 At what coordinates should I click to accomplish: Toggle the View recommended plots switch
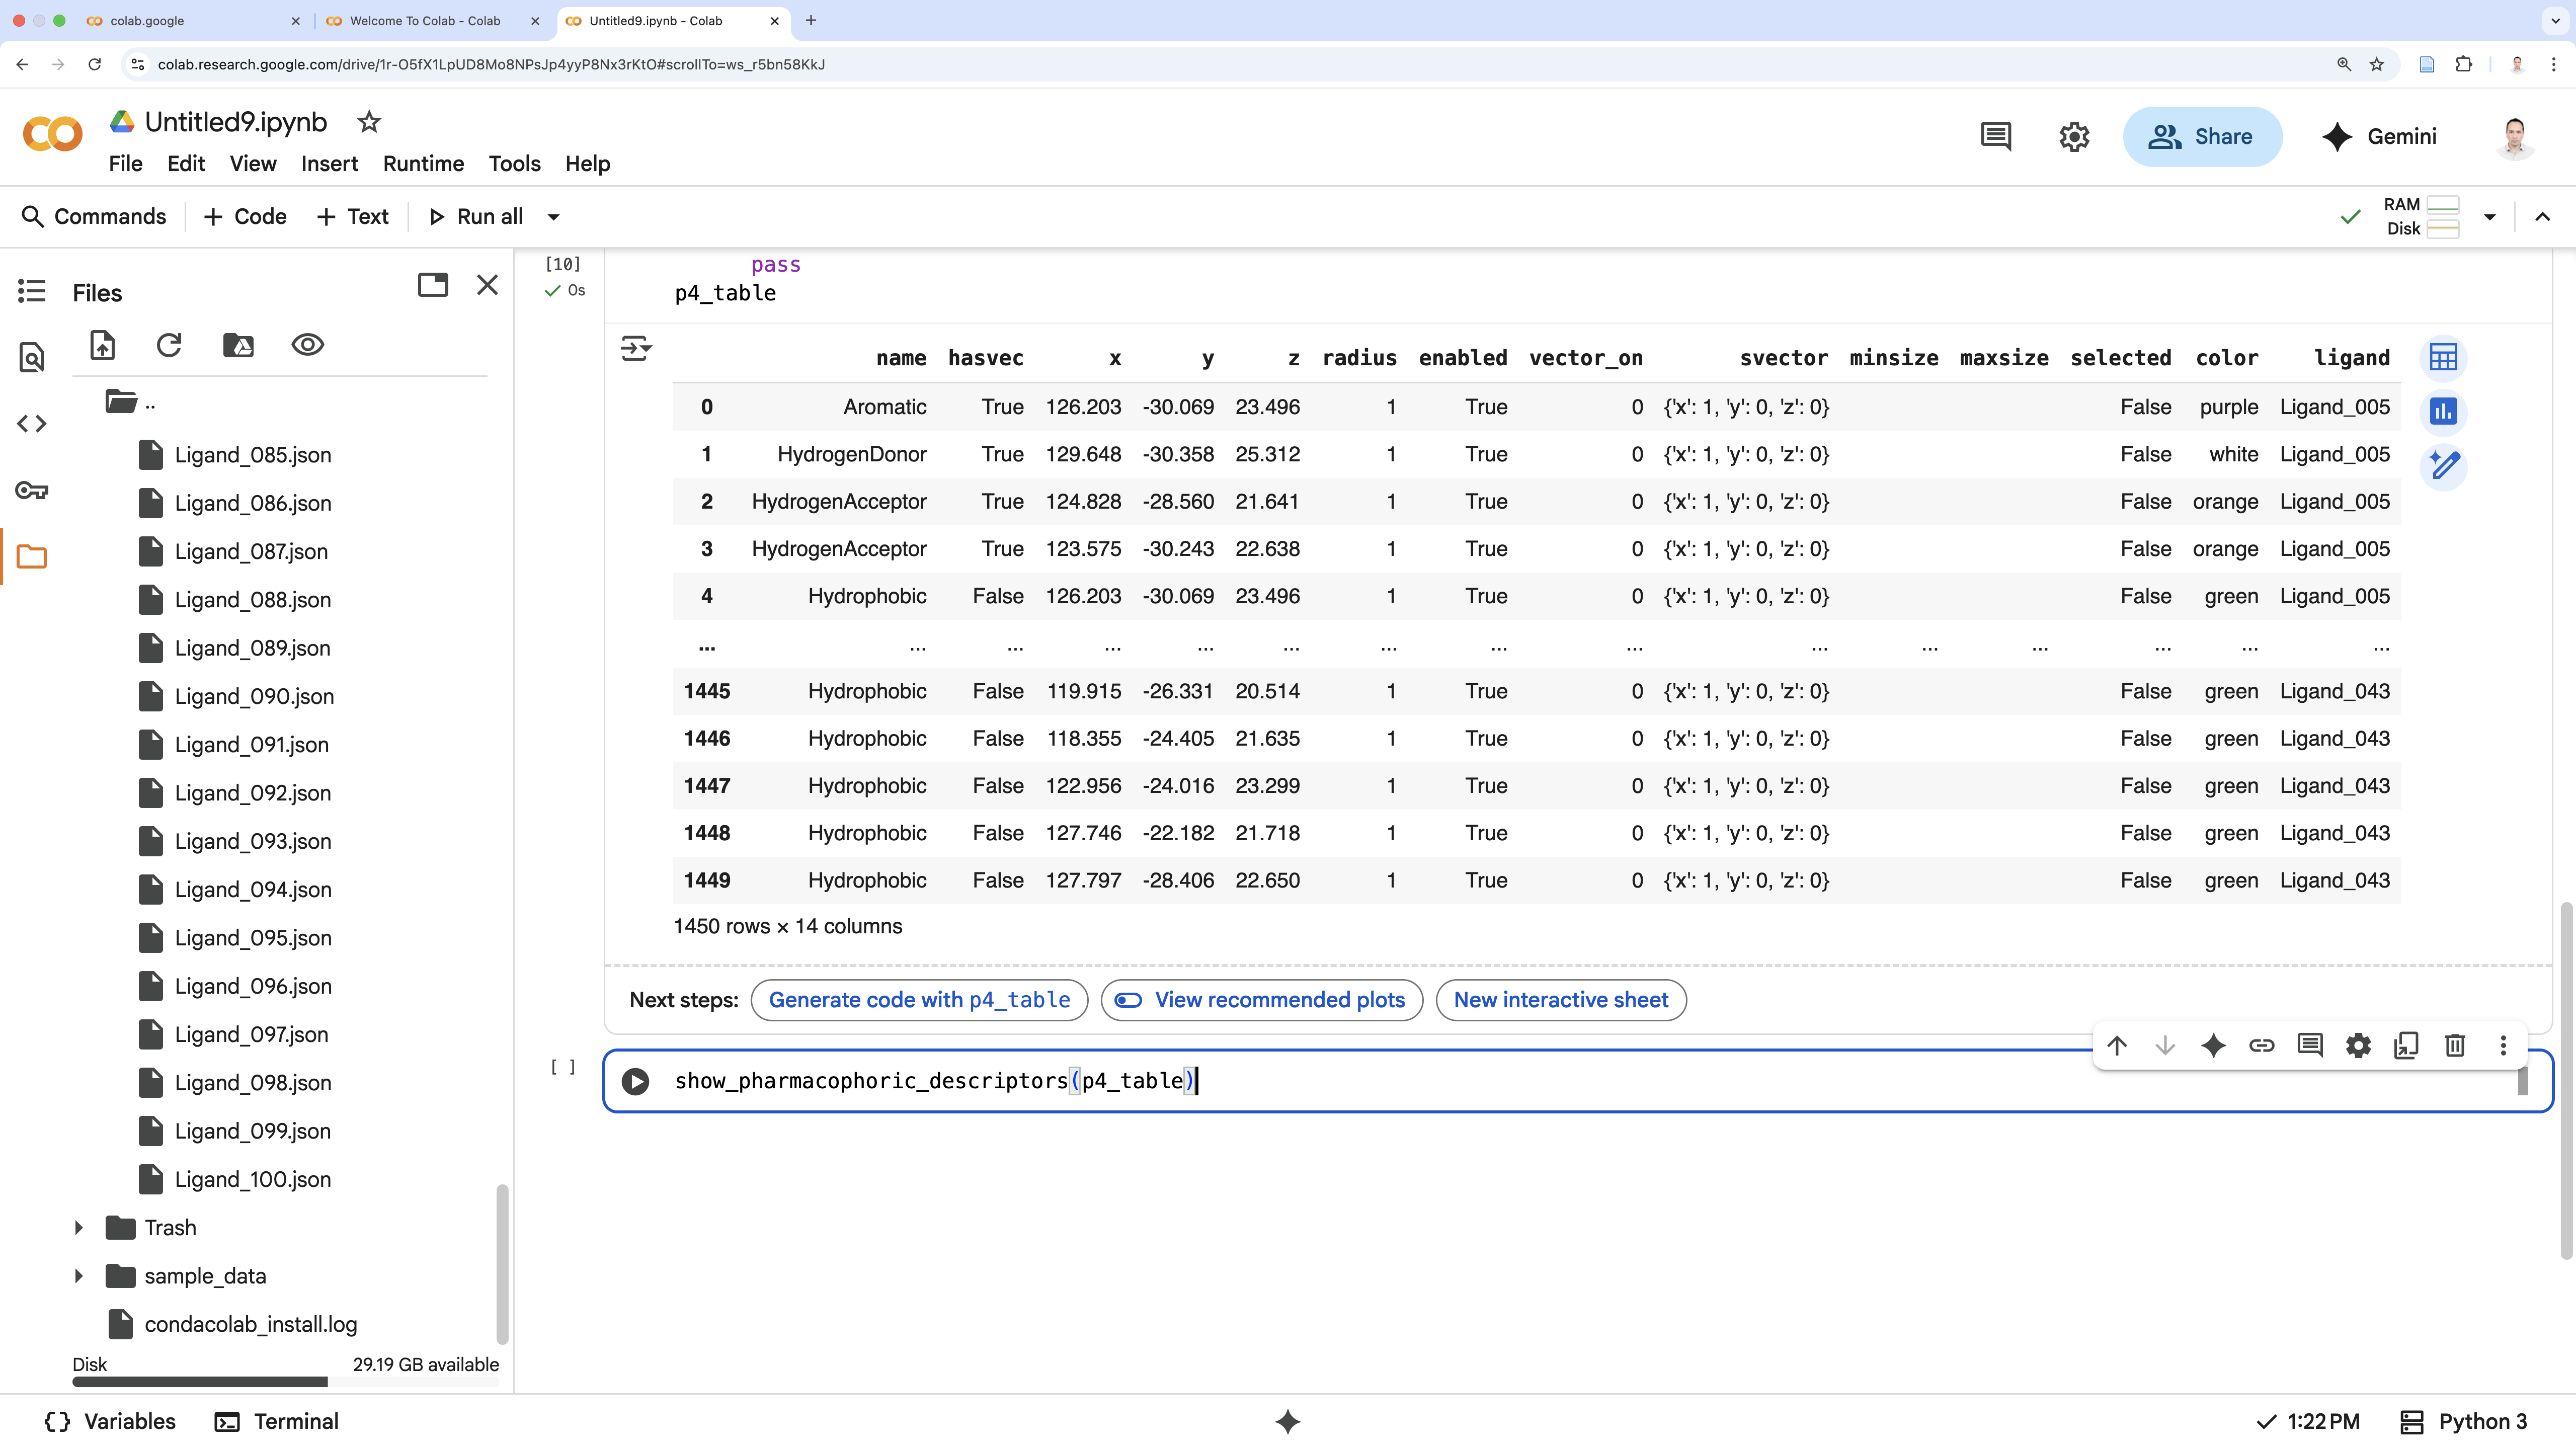[1129, 1000]
